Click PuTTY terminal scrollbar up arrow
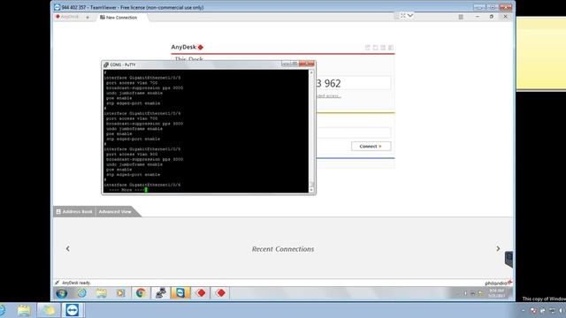Screen dimensions: 566x318 pos(311,72)
